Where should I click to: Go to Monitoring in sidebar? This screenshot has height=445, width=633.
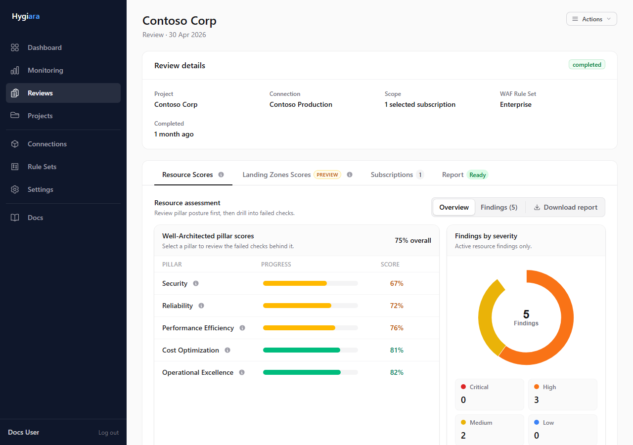pyautogui.click(x=63, y=70)
